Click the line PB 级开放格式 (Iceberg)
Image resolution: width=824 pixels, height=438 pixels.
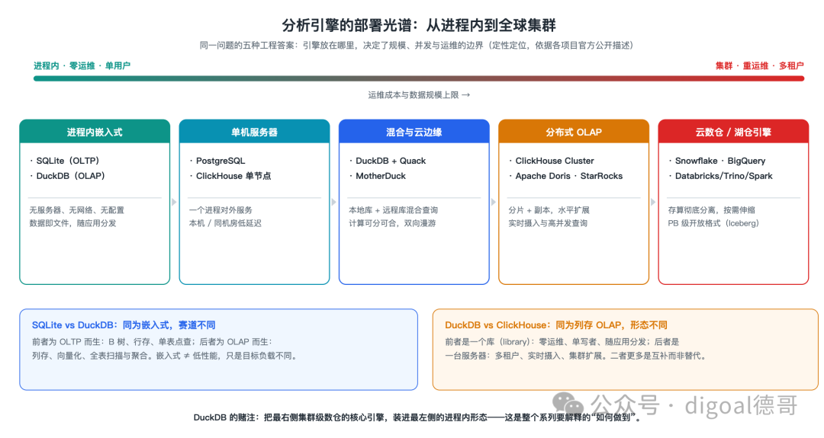point(713,223)
